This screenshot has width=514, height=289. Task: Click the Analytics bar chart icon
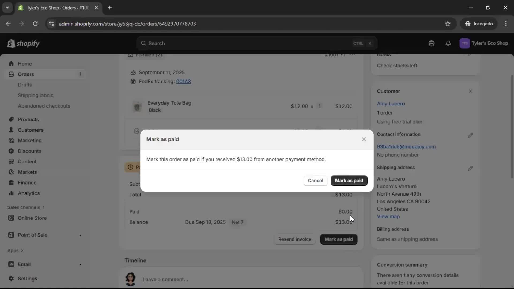(x=11, y=193)
